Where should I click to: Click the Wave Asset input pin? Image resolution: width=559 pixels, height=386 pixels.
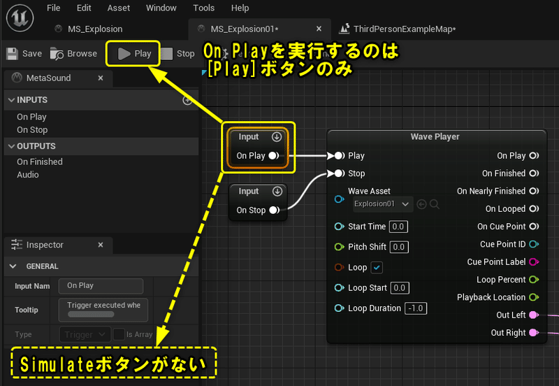[x=339, y=199]
